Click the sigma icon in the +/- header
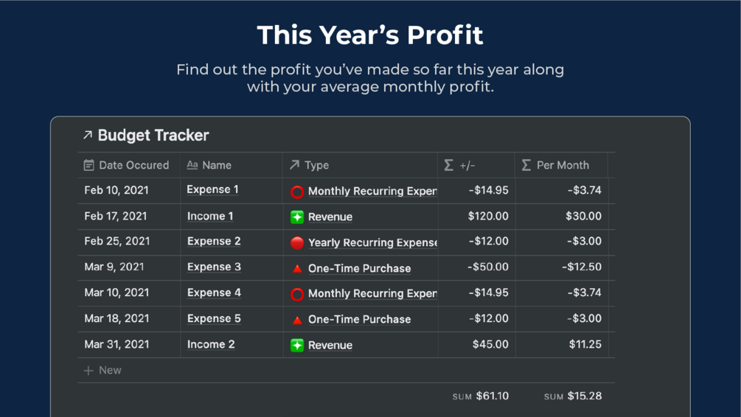This screenshot has width=741, height=417. coord(449,165)
